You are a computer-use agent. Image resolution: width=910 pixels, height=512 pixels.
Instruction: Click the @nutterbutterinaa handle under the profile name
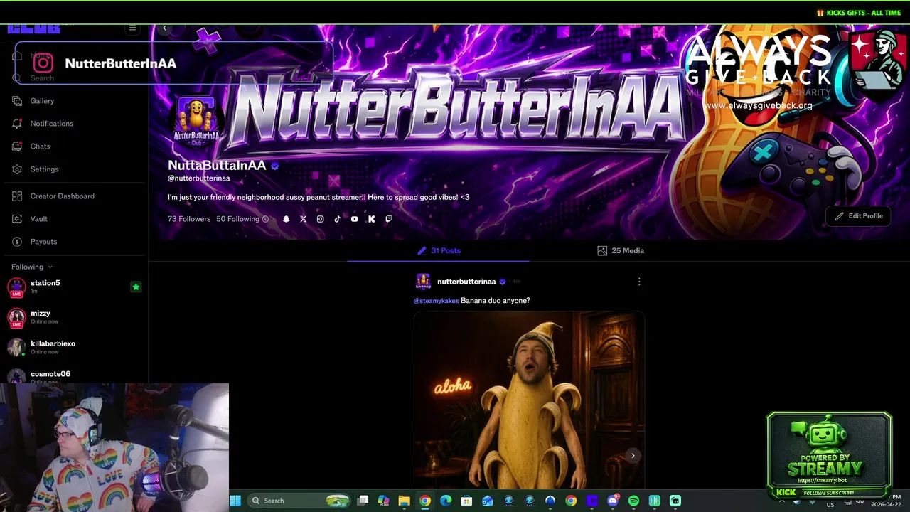coord(199,178)
